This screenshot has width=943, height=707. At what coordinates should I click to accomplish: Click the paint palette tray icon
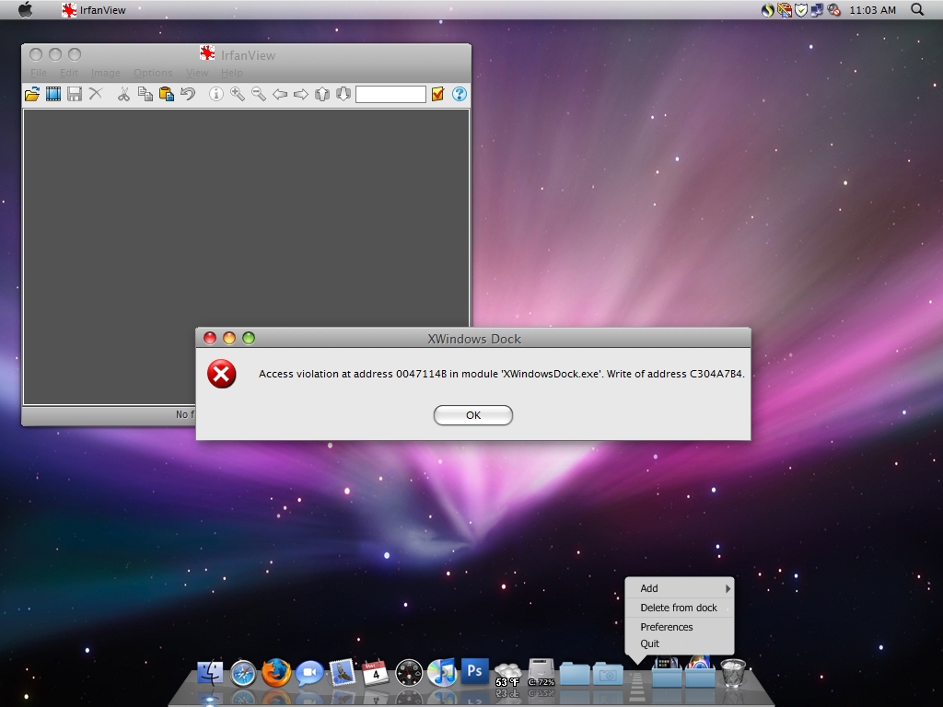click(785, 9)
